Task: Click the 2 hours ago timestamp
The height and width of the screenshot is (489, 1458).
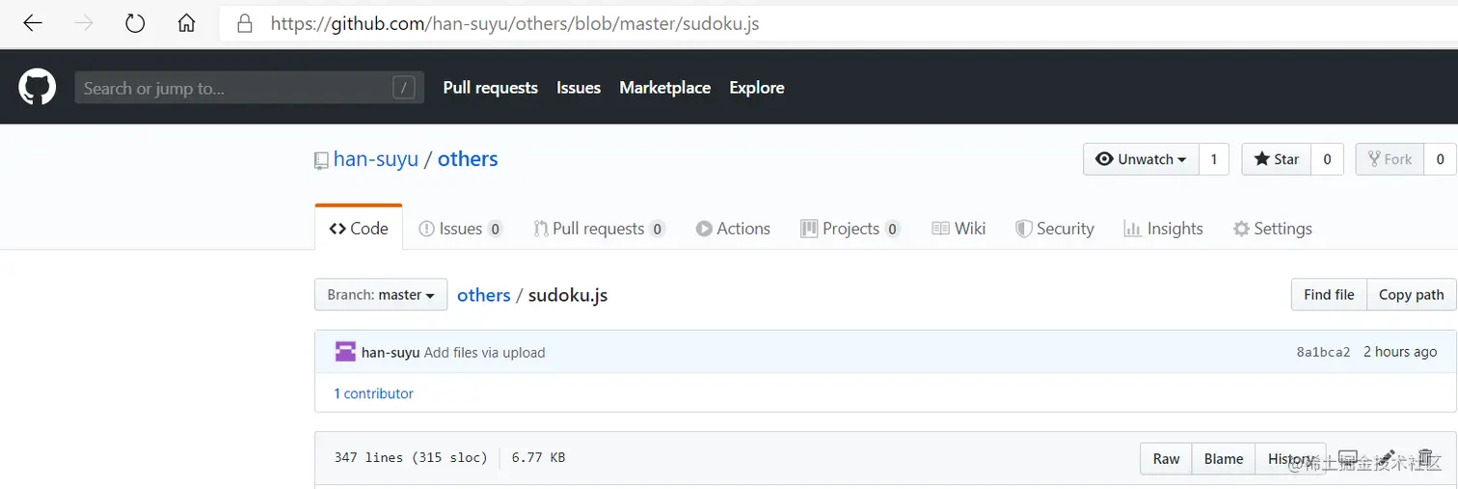Action: coord(1400,352)
